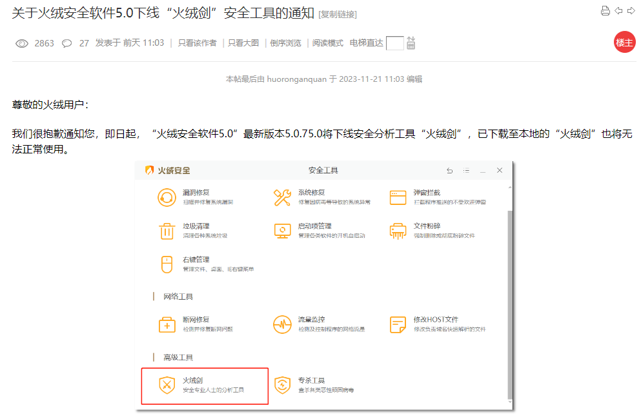
Task: Close the 安全工具 window
Action: tap(500, 171)
